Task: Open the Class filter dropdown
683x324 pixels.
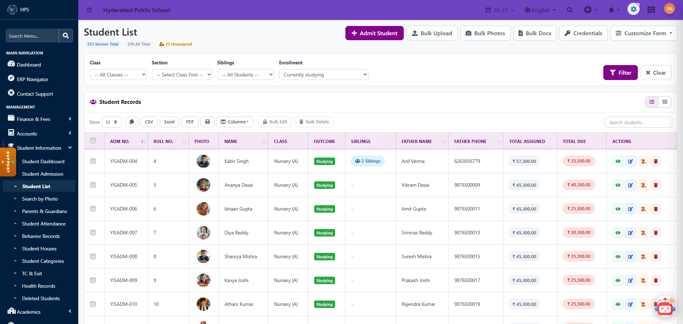Action: (118, 75)
